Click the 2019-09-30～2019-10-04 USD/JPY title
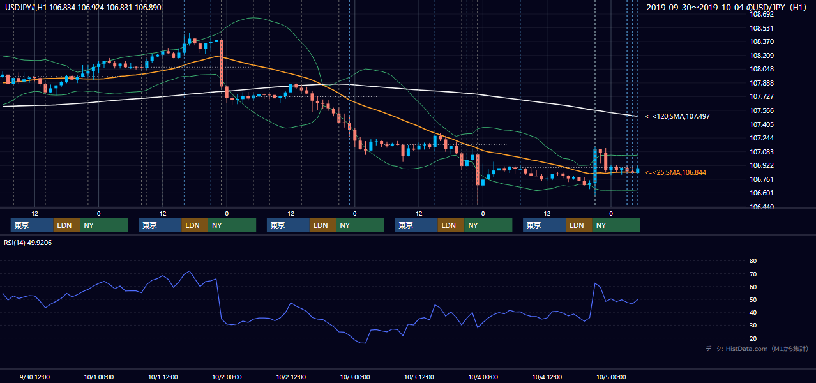The width and height of the screenshot is (816, 383). tap(725, 7)
